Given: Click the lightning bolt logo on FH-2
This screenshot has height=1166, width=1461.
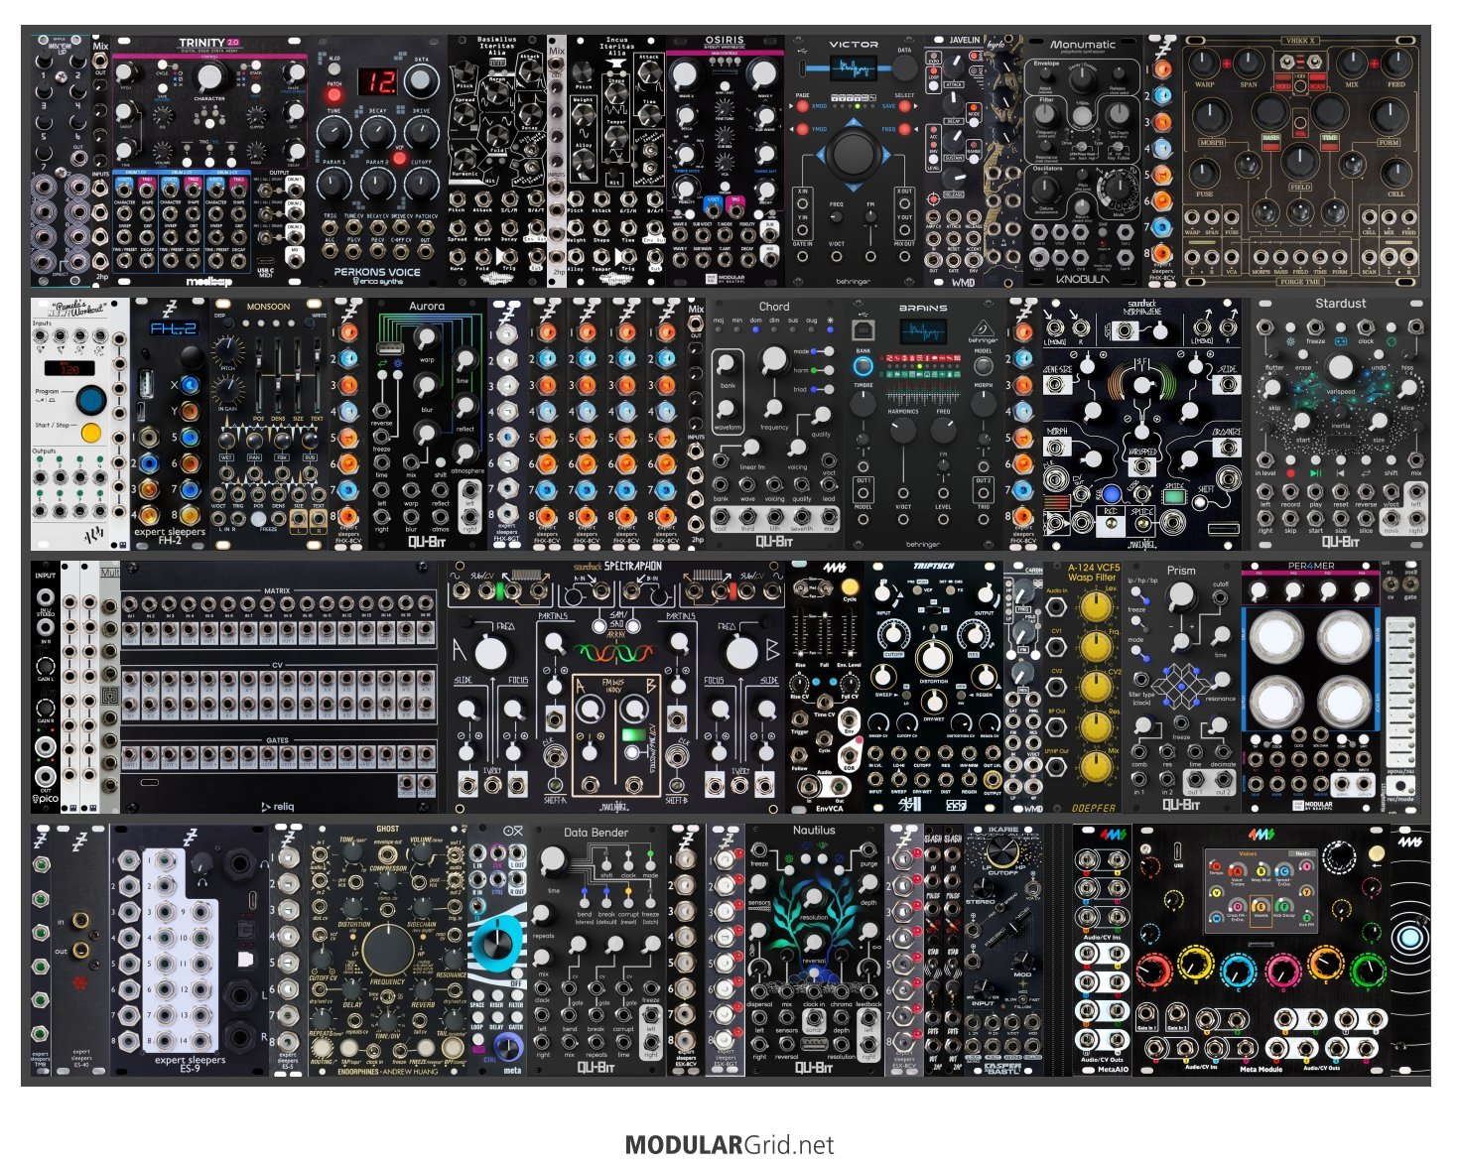Looking at the screenshot, I should click(169, 309).
